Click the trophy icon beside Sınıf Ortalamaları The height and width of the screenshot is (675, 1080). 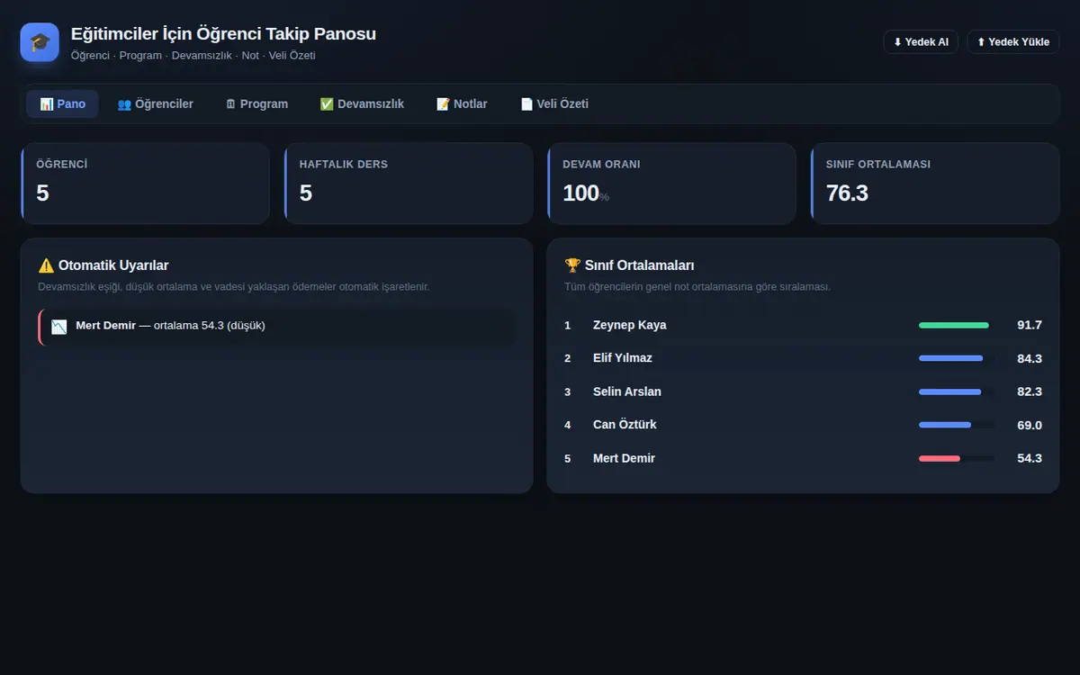point(572,265)
